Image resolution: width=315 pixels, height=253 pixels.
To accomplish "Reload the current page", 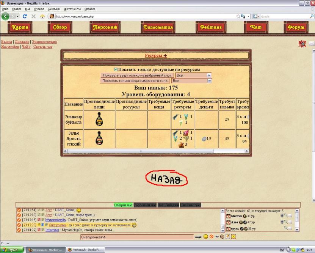I will pyautogui.click(x=25, y=16).
